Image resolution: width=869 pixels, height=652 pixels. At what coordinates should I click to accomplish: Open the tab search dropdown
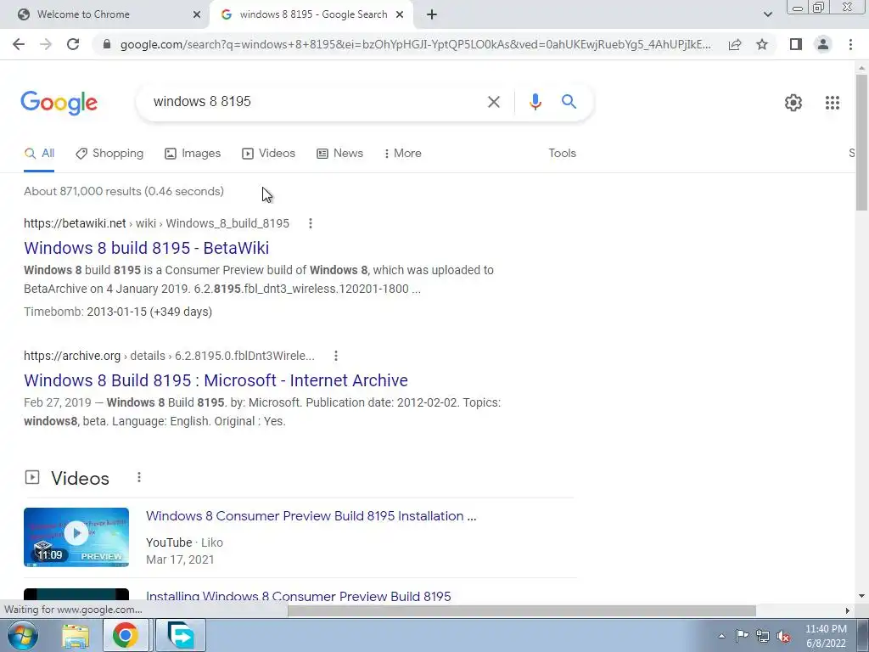point(767,15)
